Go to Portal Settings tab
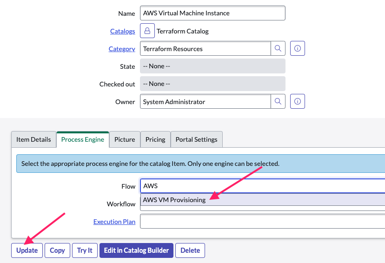Screen dimensions: 385x263 coord(196,139)
